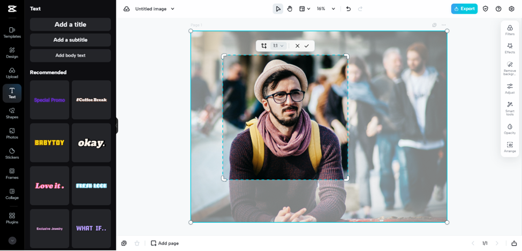Click the top-left crop corner handle

(x=224, y=56)
